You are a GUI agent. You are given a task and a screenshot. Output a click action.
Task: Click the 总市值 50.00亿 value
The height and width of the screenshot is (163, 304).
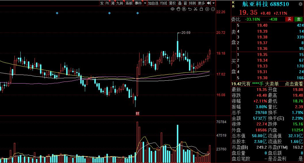259,136
